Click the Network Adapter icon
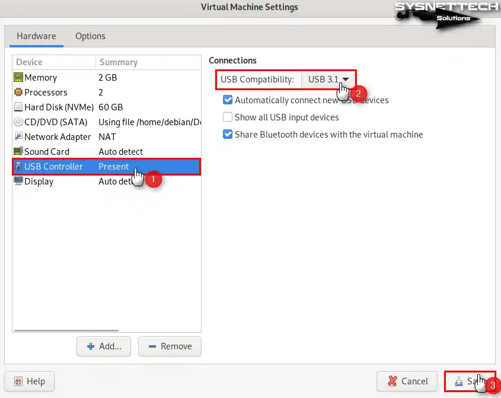Screen dimensions: 501x398 point(18,137)
